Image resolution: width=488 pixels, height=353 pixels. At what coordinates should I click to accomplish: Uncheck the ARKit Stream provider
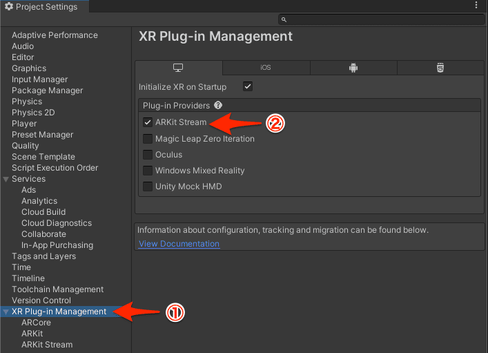[x=148, y=122]
